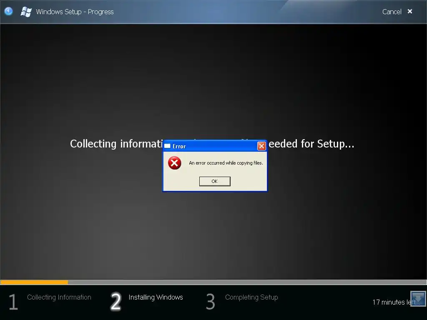
Task: Click the Error dialog title bar icon
Action: coord(167,146)
